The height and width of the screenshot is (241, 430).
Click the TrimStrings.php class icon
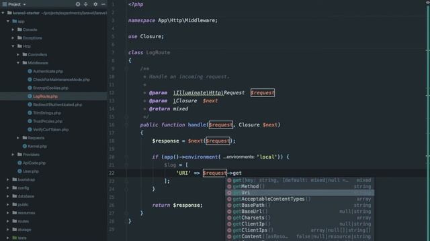tap(30, 113)
